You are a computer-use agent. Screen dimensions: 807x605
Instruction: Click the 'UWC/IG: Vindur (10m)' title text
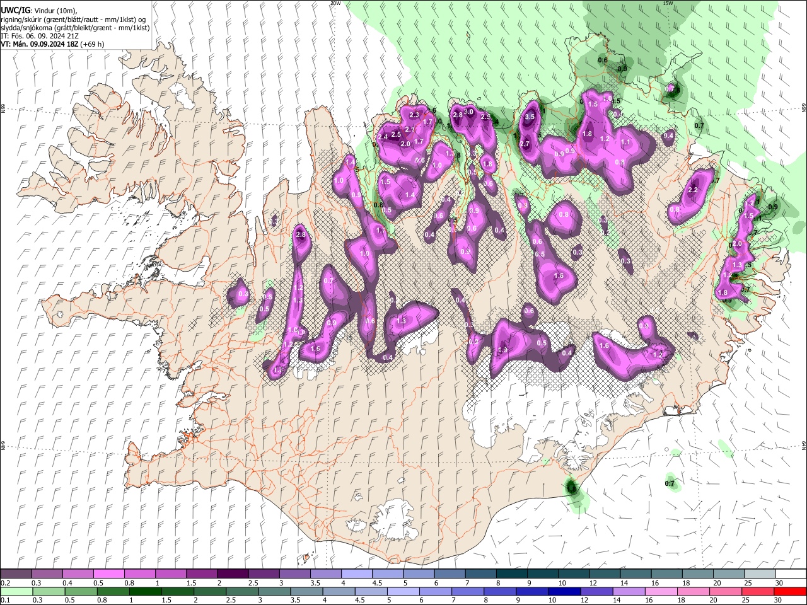(38, 11)
